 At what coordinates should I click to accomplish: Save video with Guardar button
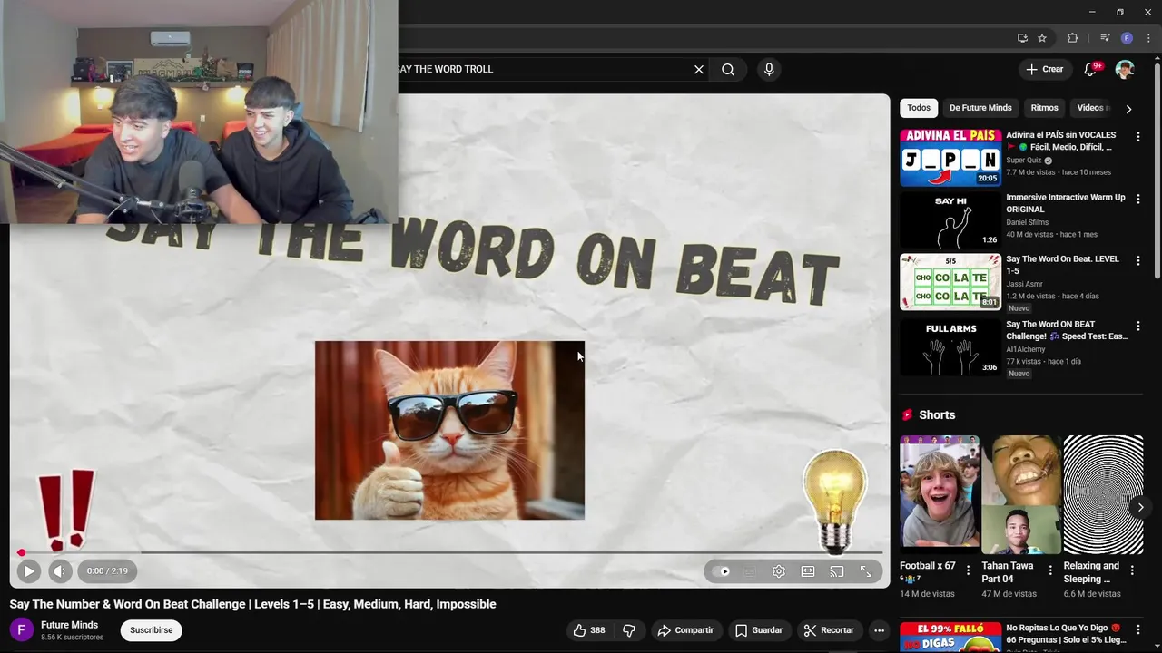point(759,630)
